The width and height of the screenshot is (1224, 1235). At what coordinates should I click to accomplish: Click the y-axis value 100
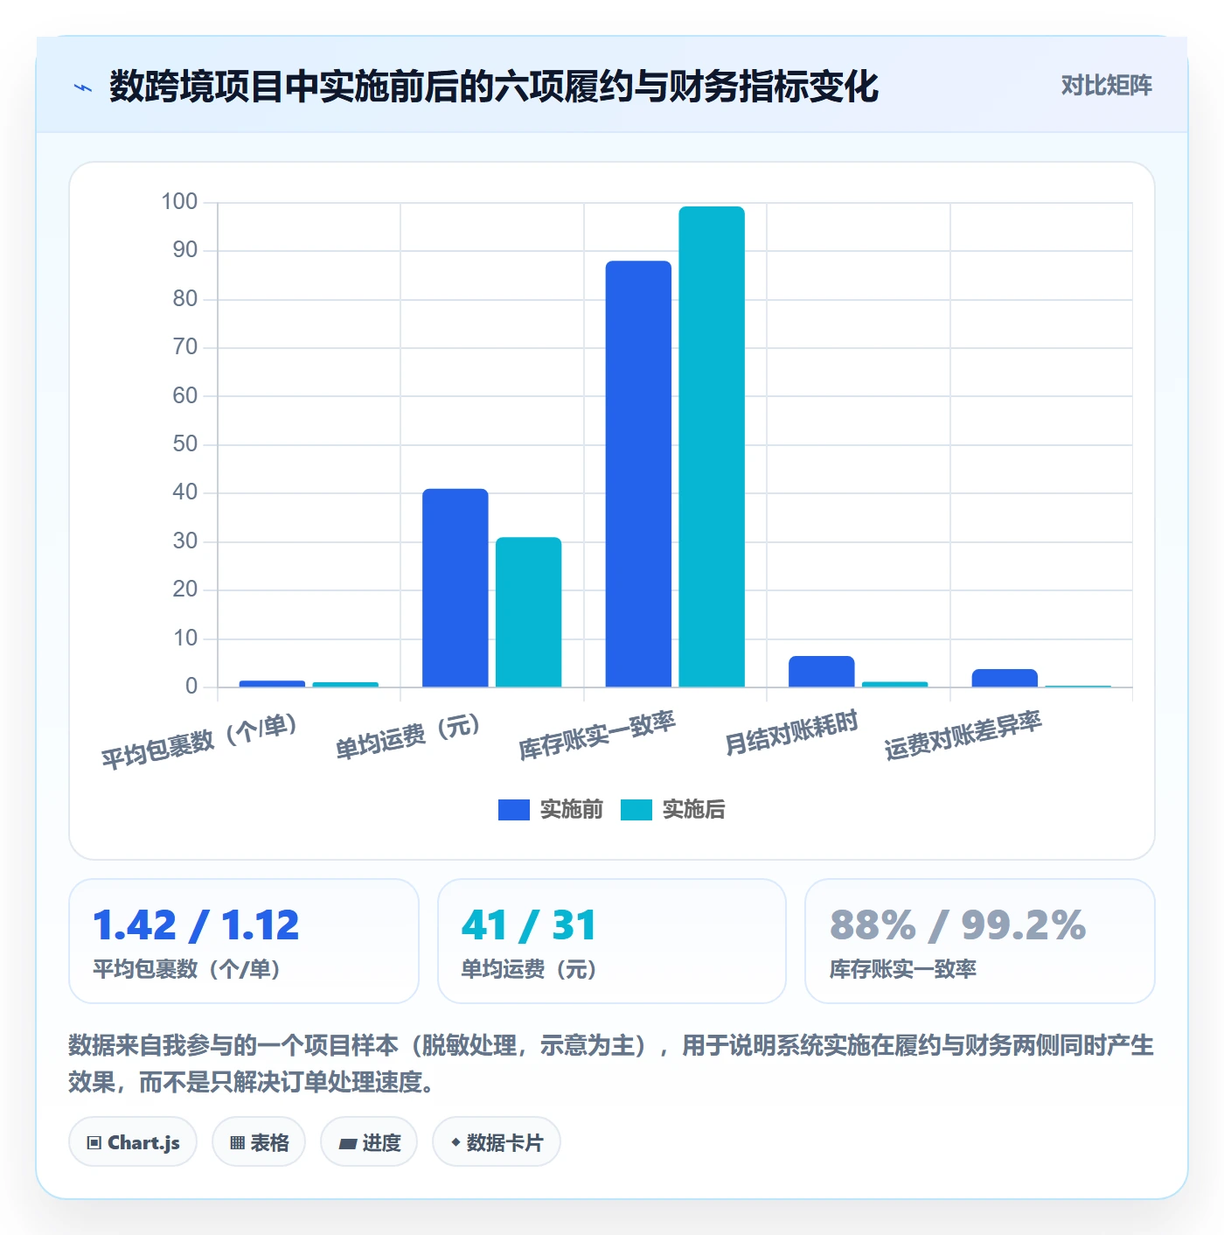click(x=179, y=202)
